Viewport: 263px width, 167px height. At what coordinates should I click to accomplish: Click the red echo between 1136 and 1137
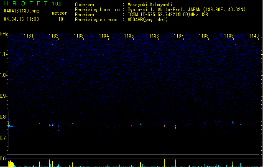pos(165,126)
